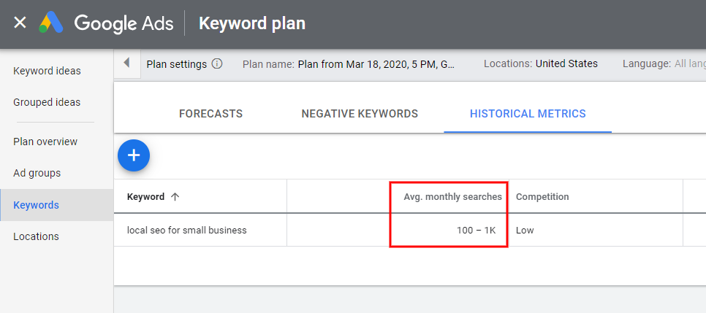
Task: Click the Plan settings info icon
Action: [217, 63]
